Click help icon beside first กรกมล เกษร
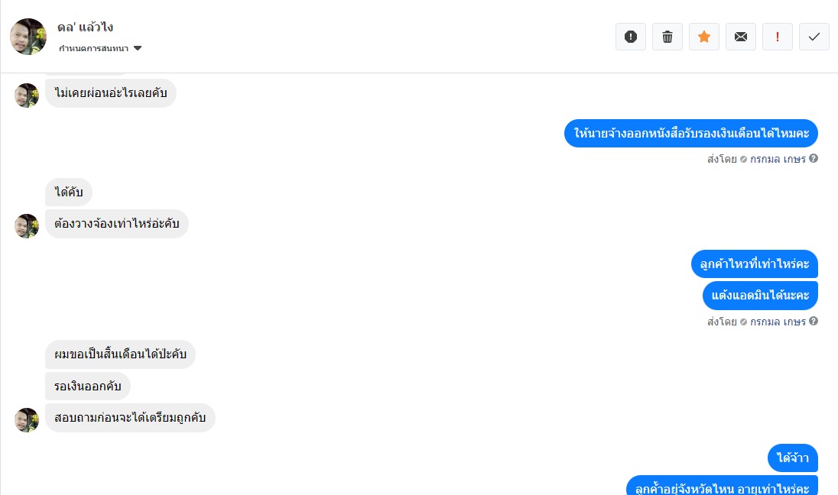The image size is (838, 495). point(814,159)
